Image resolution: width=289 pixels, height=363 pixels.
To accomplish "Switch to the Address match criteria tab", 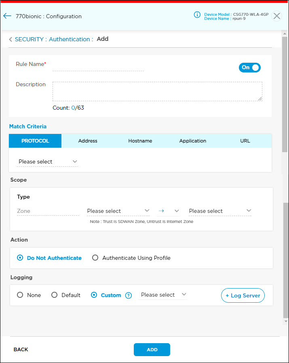I will tap(87, 141).
